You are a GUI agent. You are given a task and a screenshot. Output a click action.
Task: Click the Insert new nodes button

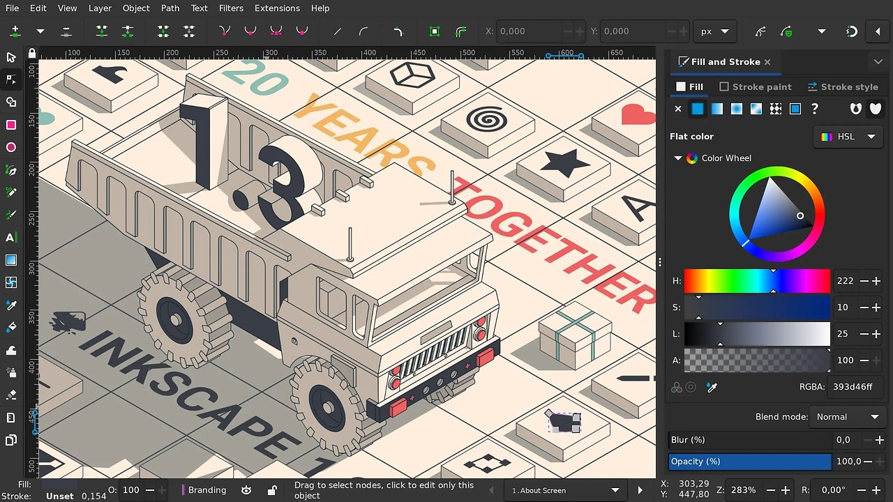click(x=15, y=31)
